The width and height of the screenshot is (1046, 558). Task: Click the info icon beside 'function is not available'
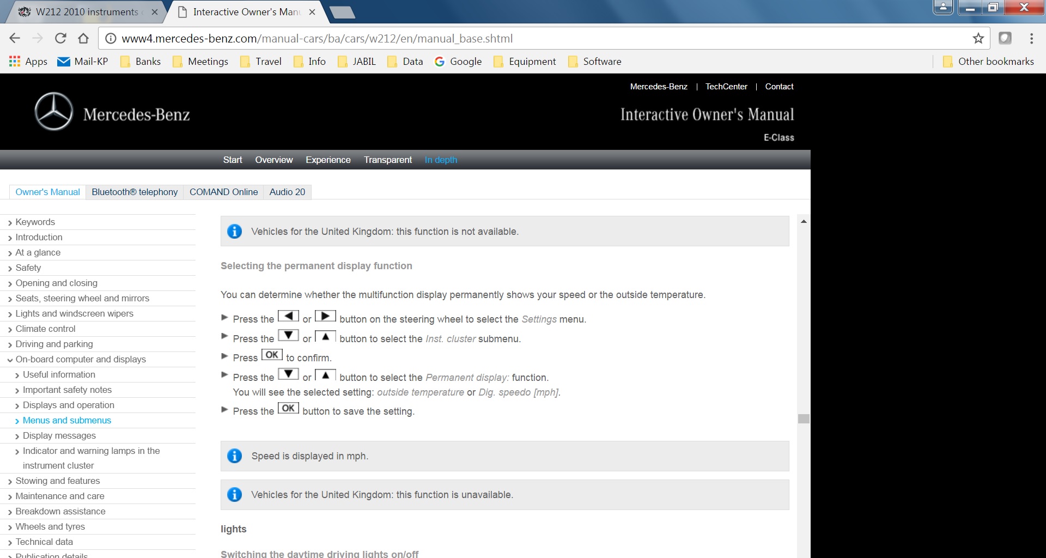point(235,231)
